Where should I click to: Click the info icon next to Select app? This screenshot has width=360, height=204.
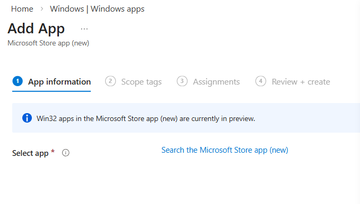pos(66,153)
